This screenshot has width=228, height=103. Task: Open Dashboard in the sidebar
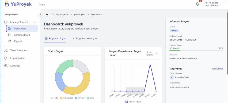point(22,28)
